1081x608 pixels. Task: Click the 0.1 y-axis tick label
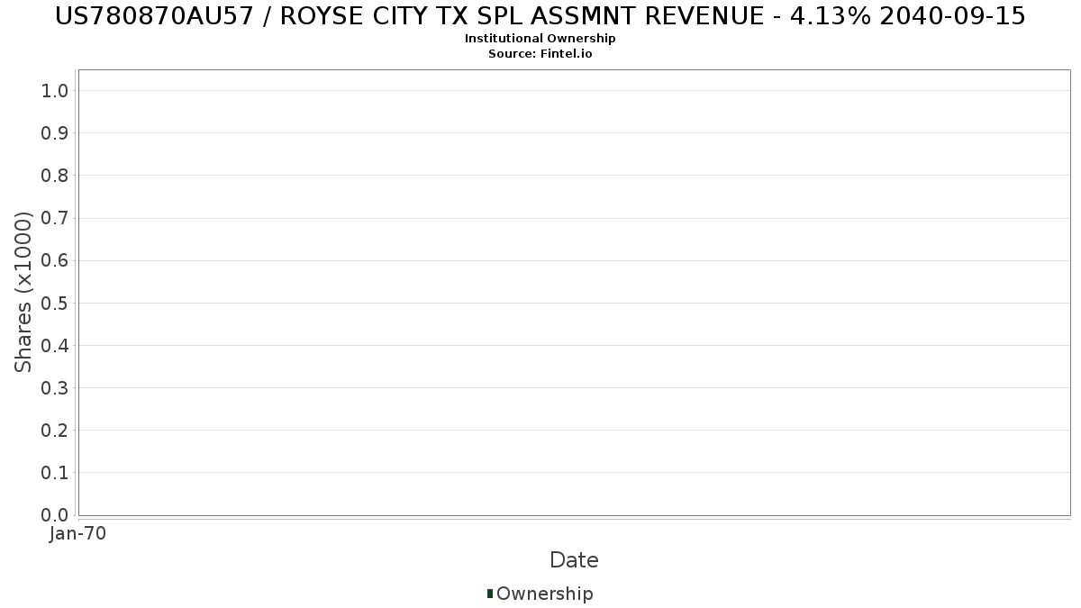click(x=55, y=472)
